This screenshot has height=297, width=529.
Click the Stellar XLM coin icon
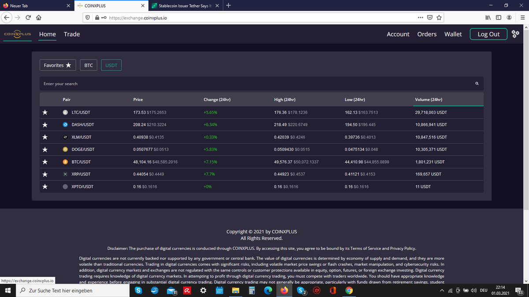coord(65,137)
